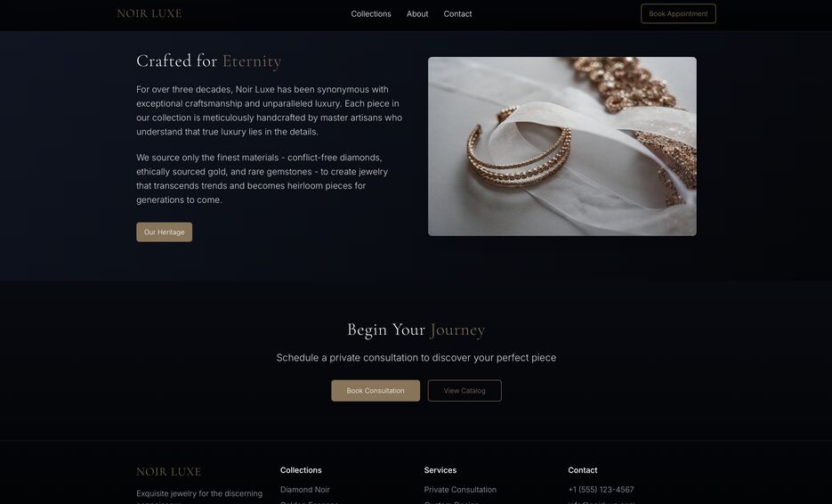Viewport: 832px width, 504px height.
Task: Click the Begin Your Journey heading
Action: (416, 329)
